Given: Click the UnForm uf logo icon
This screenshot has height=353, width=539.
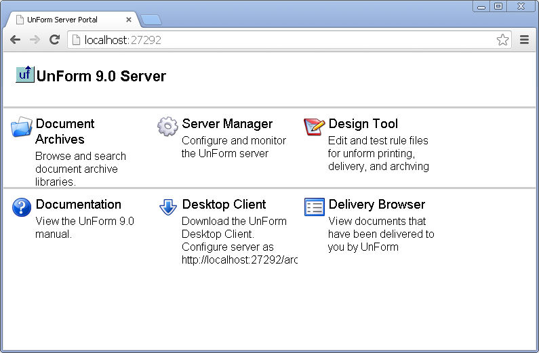Looking at the screenshot, I should point(24,75).
